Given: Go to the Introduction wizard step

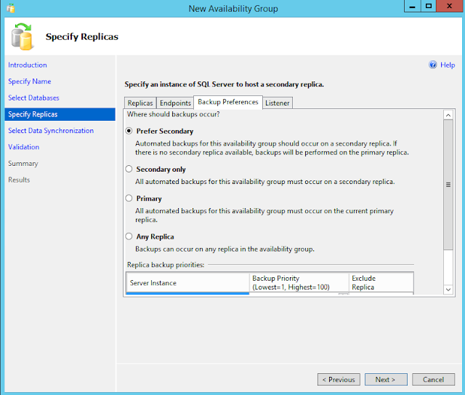Looking at the screenshot, I should coord(28,65).
